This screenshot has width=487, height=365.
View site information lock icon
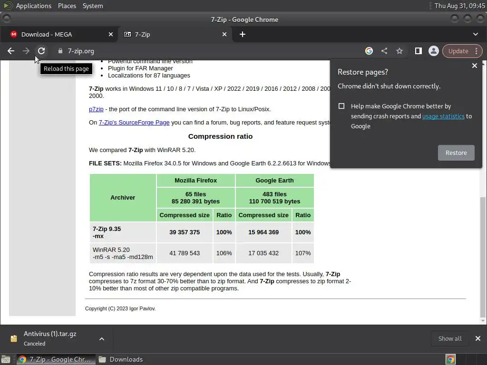[60, 51]
